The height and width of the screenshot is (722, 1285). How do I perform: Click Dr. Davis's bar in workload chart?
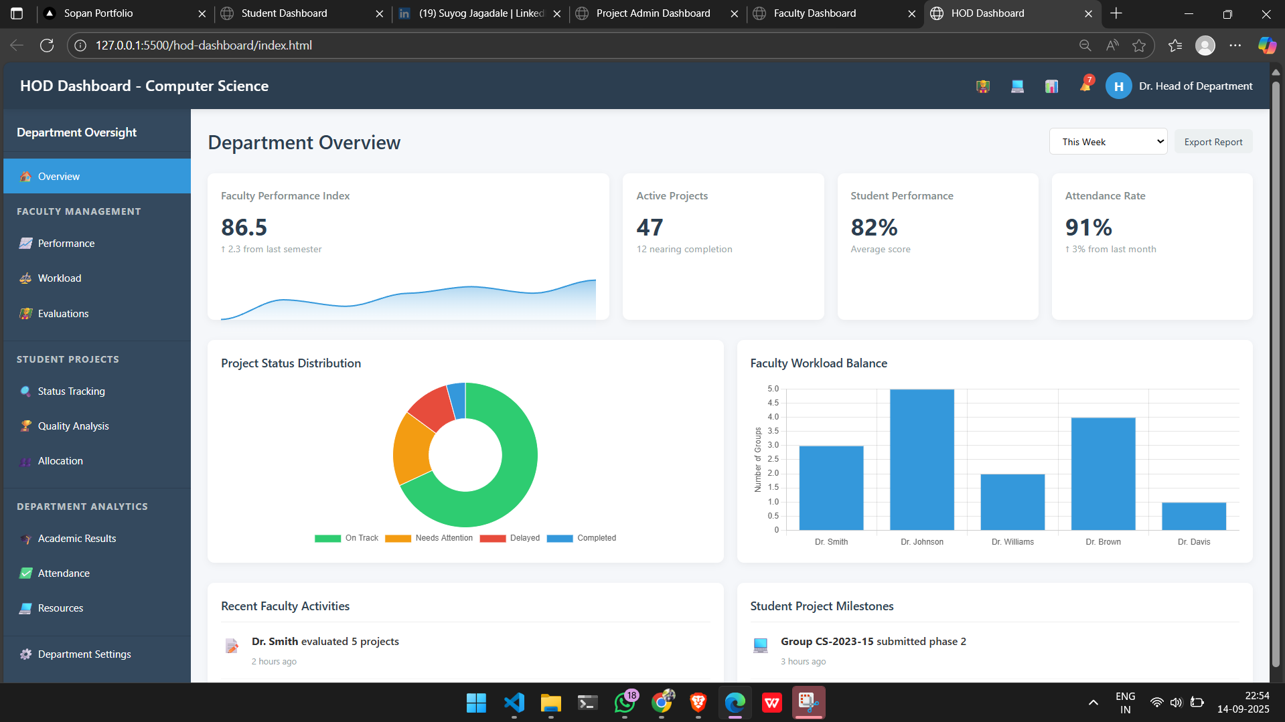[1194, 516]
